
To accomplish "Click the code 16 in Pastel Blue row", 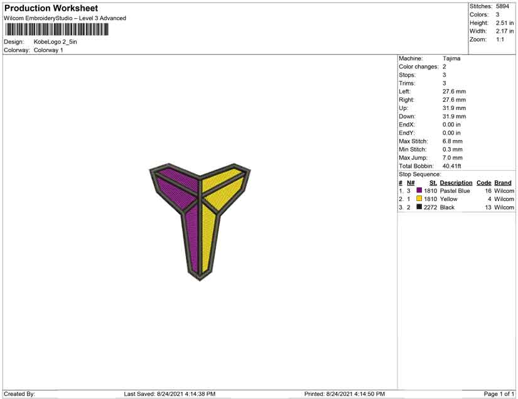I will 488,191.
